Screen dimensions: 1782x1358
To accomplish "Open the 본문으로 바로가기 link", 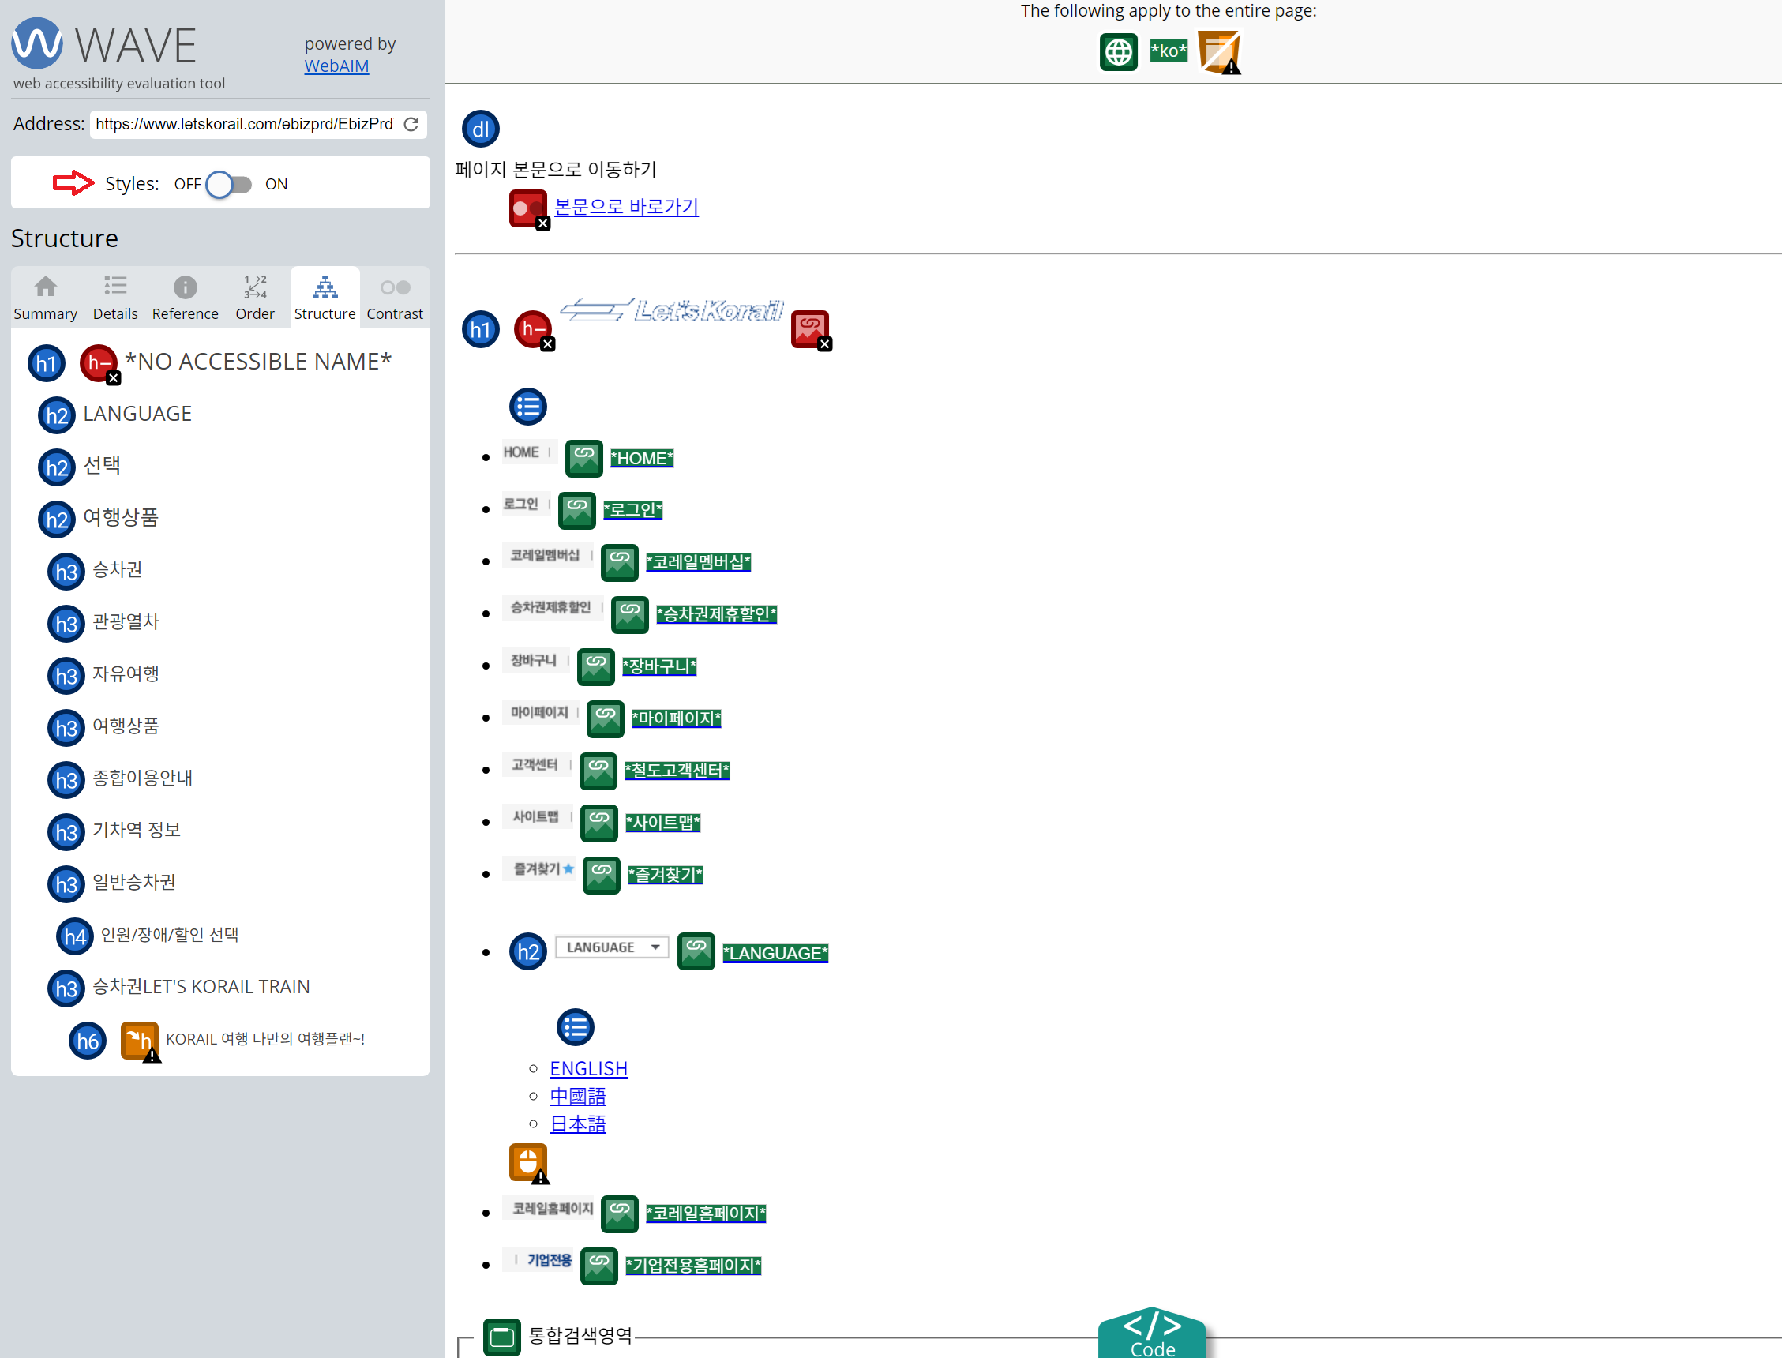I will 626,207.
